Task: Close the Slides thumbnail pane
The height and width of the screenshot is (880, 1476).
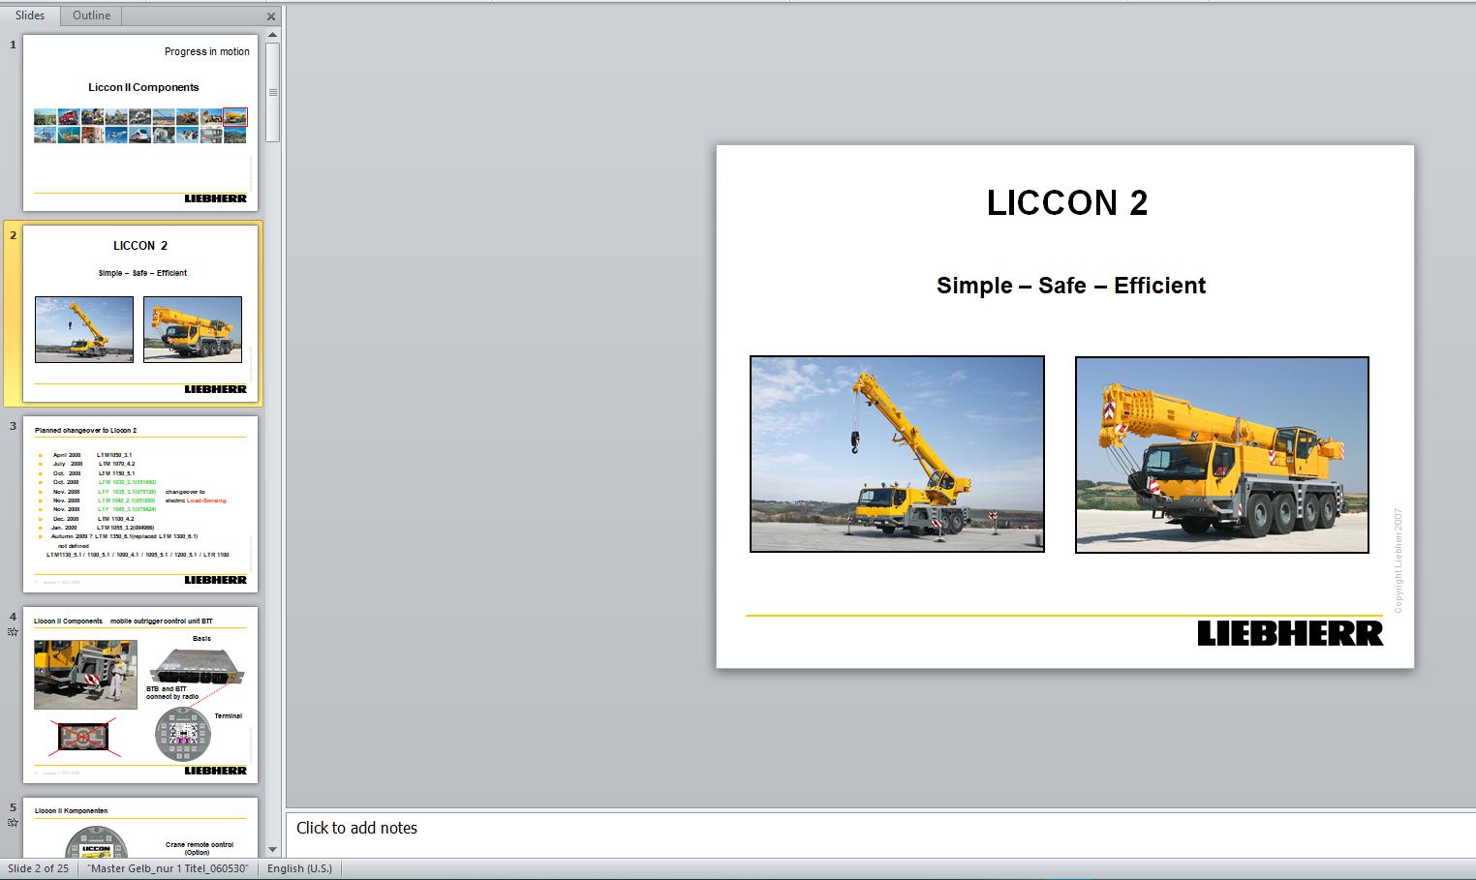Action: pos(270,15)
